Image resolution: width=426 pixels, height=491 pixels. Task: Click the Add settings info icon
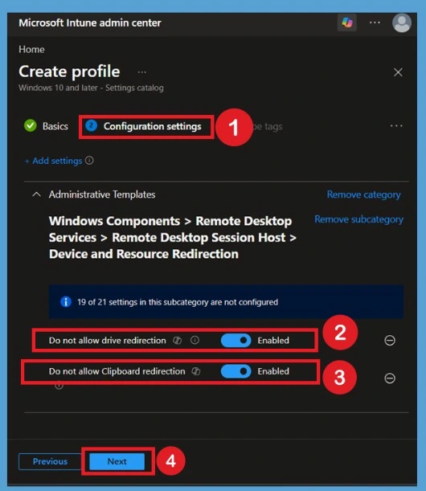(89, 161)
